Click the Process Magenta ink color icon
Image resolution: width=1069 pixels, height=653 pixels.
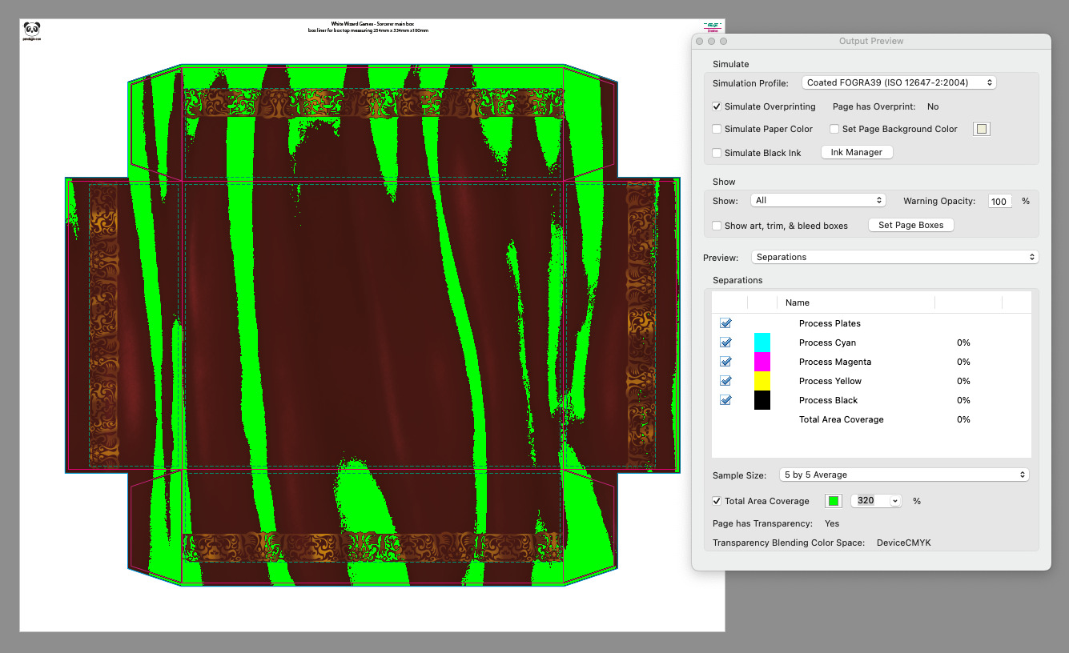[762, 362]
